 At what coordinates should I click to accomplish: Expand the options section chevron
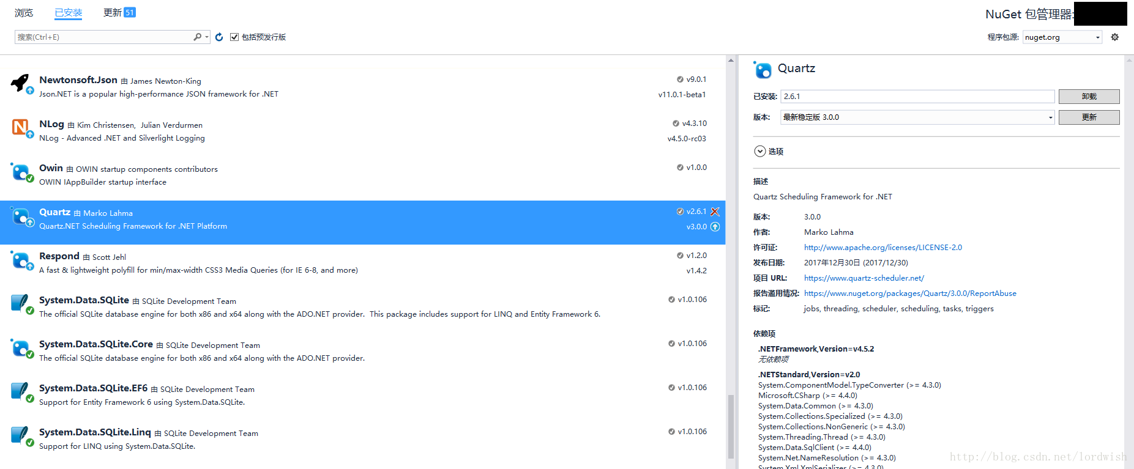pos(759,151)
